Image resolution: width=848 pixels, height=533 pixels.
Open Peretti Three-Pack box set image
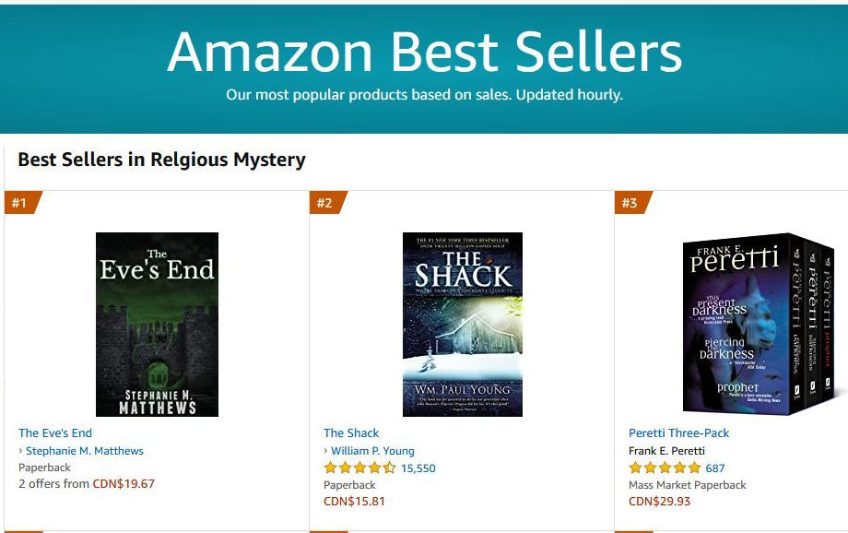764,323
